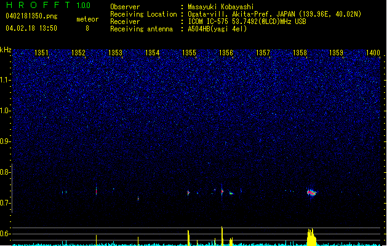
Task: Select location text Ogata-vill. Akita-Pref. JAPAN
Action: click(x=241, y=14)
